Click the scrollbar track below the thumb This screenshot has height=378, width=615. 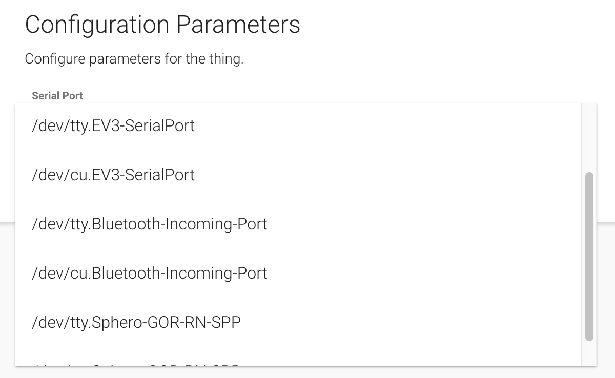click(x=589, y=353)
